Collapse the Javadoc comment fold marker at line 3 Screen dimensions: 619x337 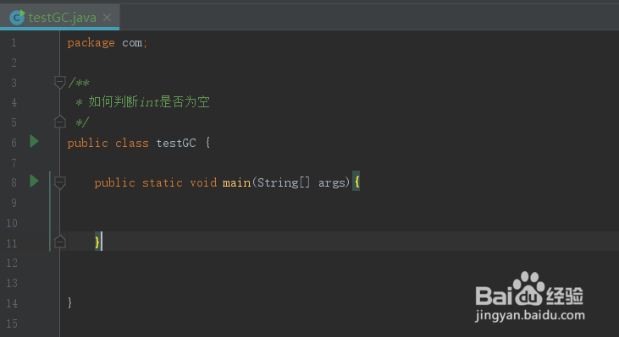(59, 83)
